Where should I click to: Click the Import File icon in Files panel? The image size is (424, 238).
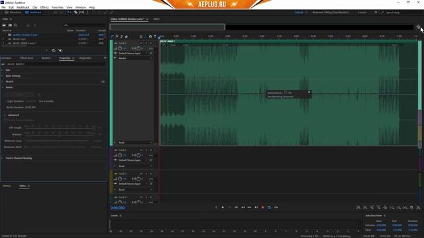[x=10, y=25]
